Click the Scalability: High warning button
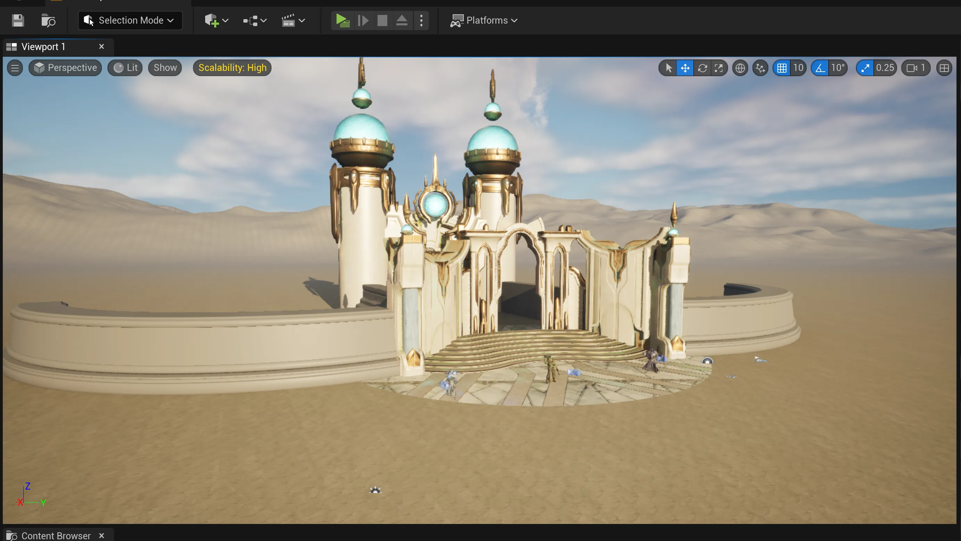This screenshot has width=961, height=541. [232, 68]
